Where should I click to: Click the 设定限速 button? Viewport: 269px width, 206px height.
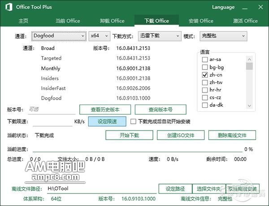point(107,121)
